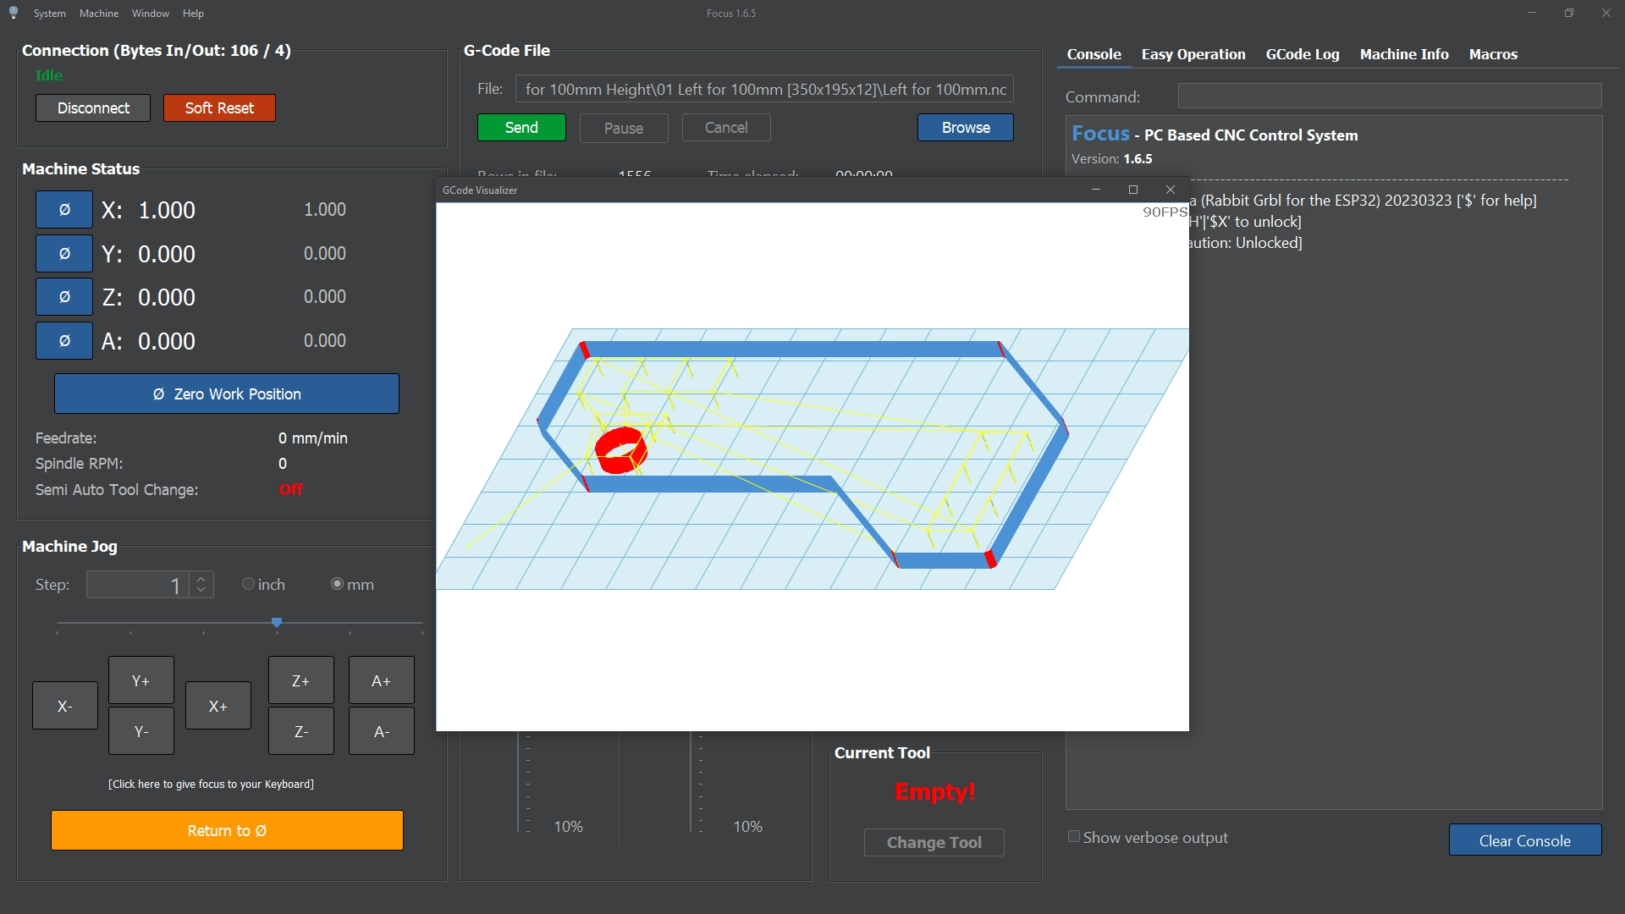Click the jog speed slider handle

[277, 623]
